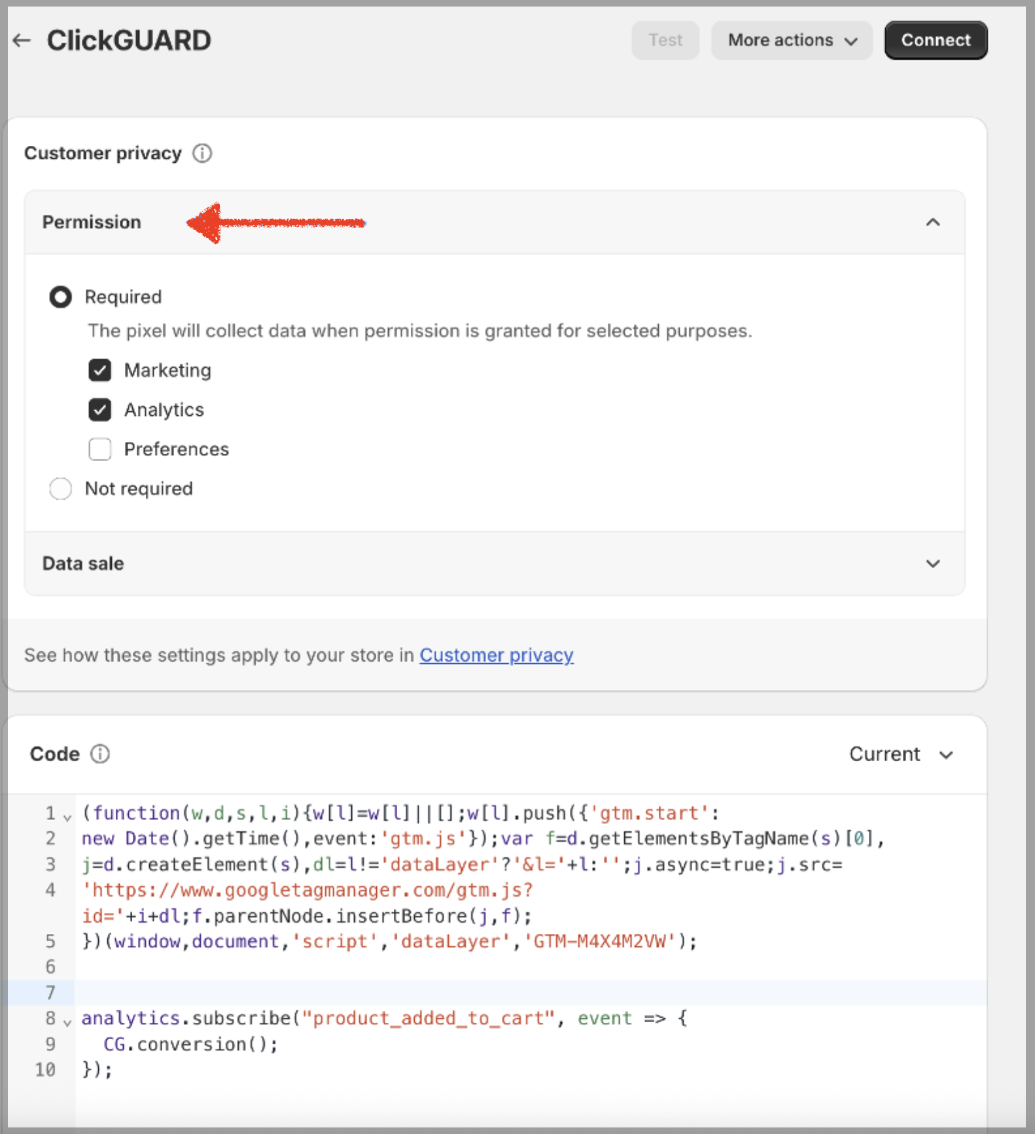The height and width of the screenshot is (1134, 1035).
Task: Click the Data sale heading text
Action: click(x=83, y=564)
